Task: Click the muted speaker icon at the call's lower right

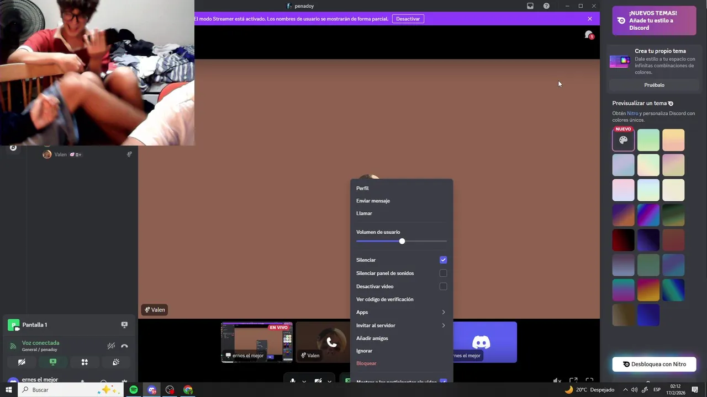Action: click(x=557, y=380)
